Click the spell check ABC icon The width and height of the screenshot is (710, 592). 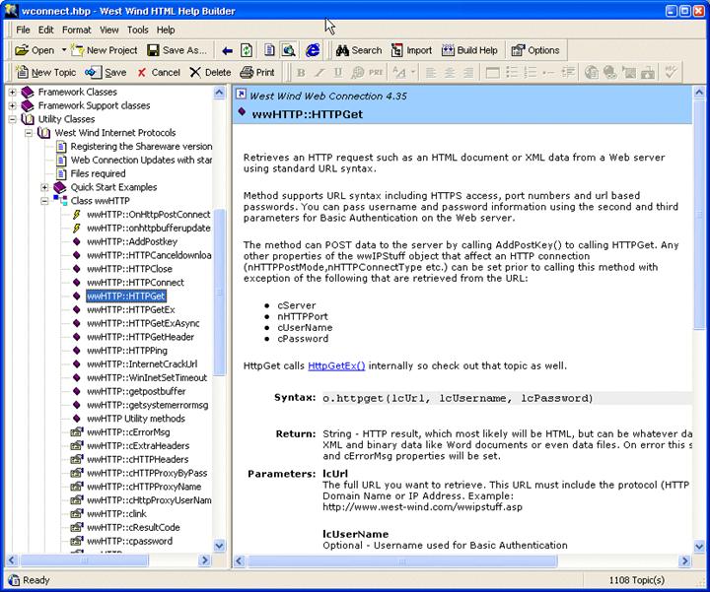pyautogui.click(x=671, y=72)
